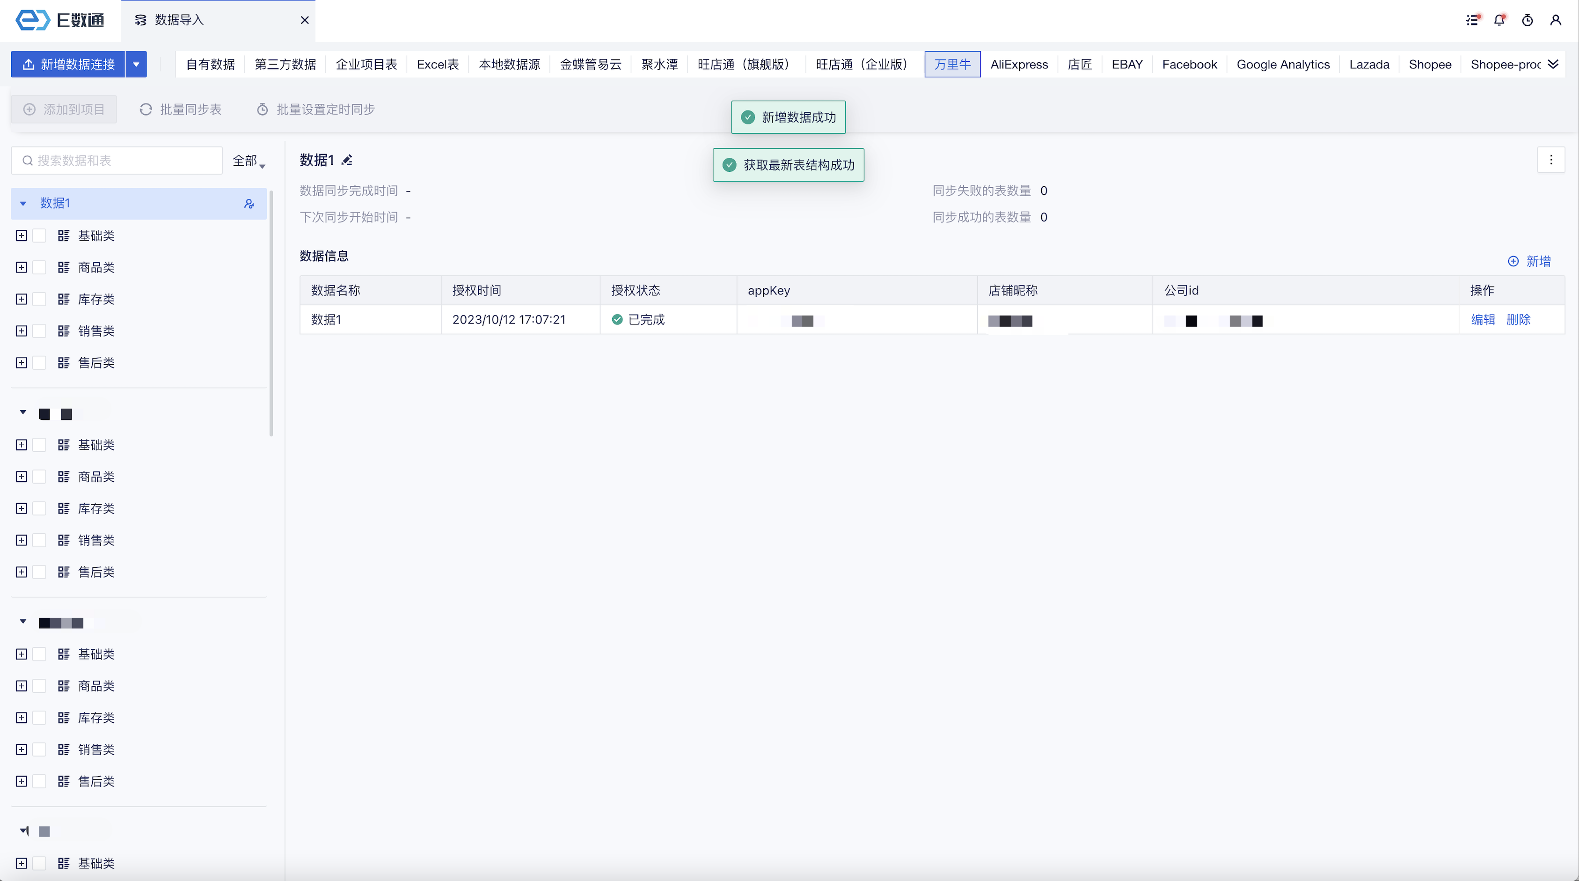Image resolution: width=1579 pixels, height=881 pixels.
Task: Open dropdown arrow next to 新增数据连接
Action: (x=136, y=65)
